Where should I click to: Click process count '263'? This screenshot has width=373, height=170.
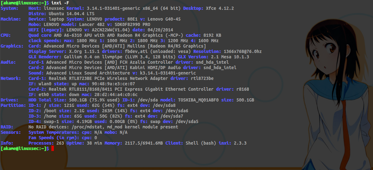pos(60,143)
